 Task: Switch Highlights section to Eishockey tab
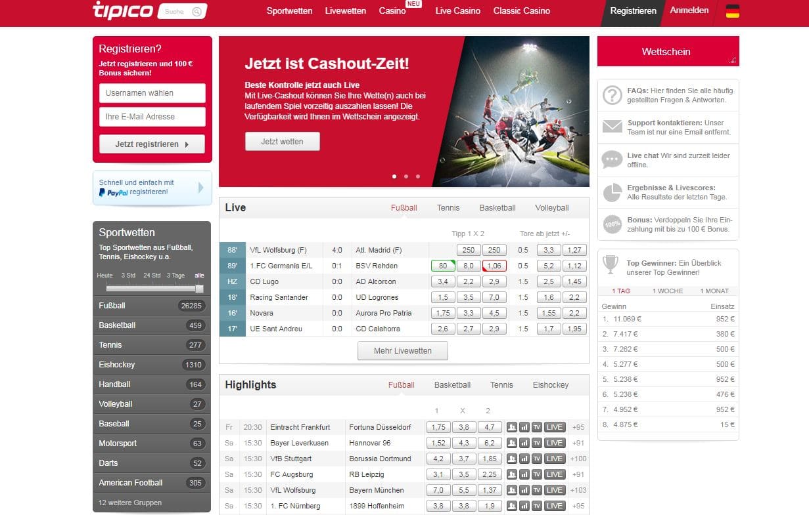coord(551,385)
